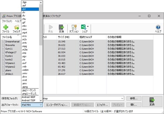Screen dimensions: 164x114
Task: Select the phday1 file icon
Action: [x=4, y=74]
